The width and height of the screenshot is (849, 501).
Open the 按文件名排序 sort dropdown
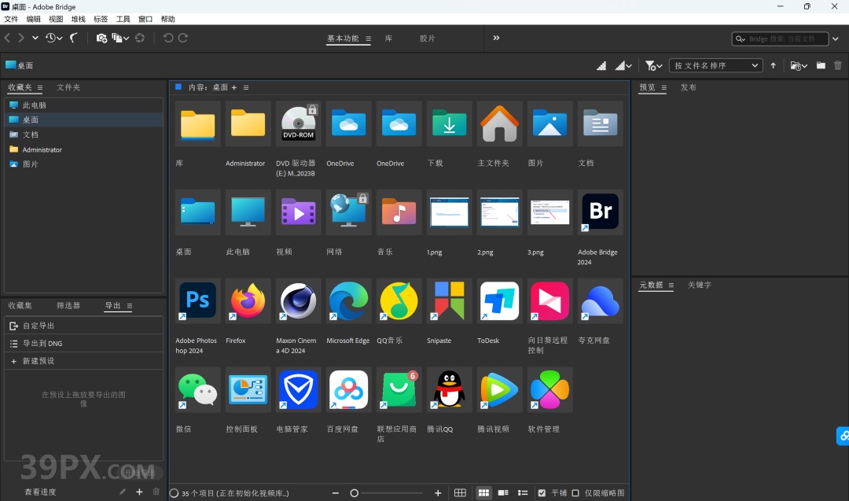[x=716, y=65]
